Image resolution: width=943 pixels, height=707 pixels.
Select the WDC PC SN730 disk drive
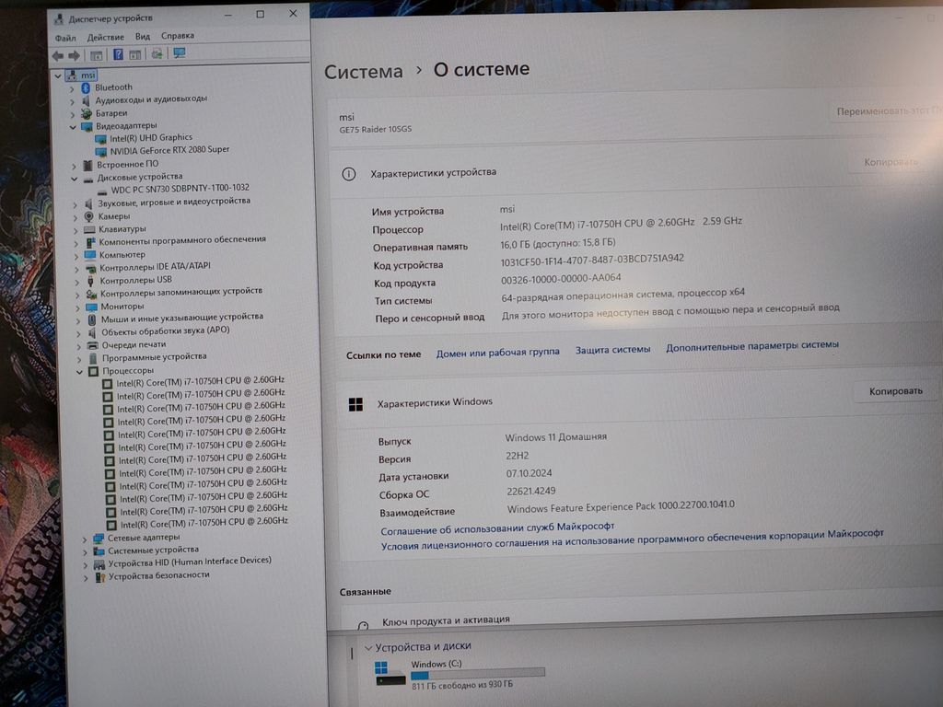click(x=180, y=189)
